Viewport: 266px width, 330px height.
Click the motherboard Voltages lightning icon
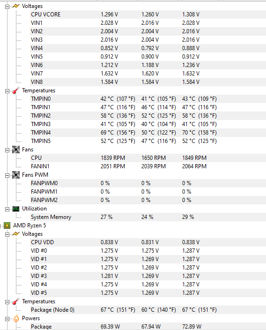coord(16,6)
